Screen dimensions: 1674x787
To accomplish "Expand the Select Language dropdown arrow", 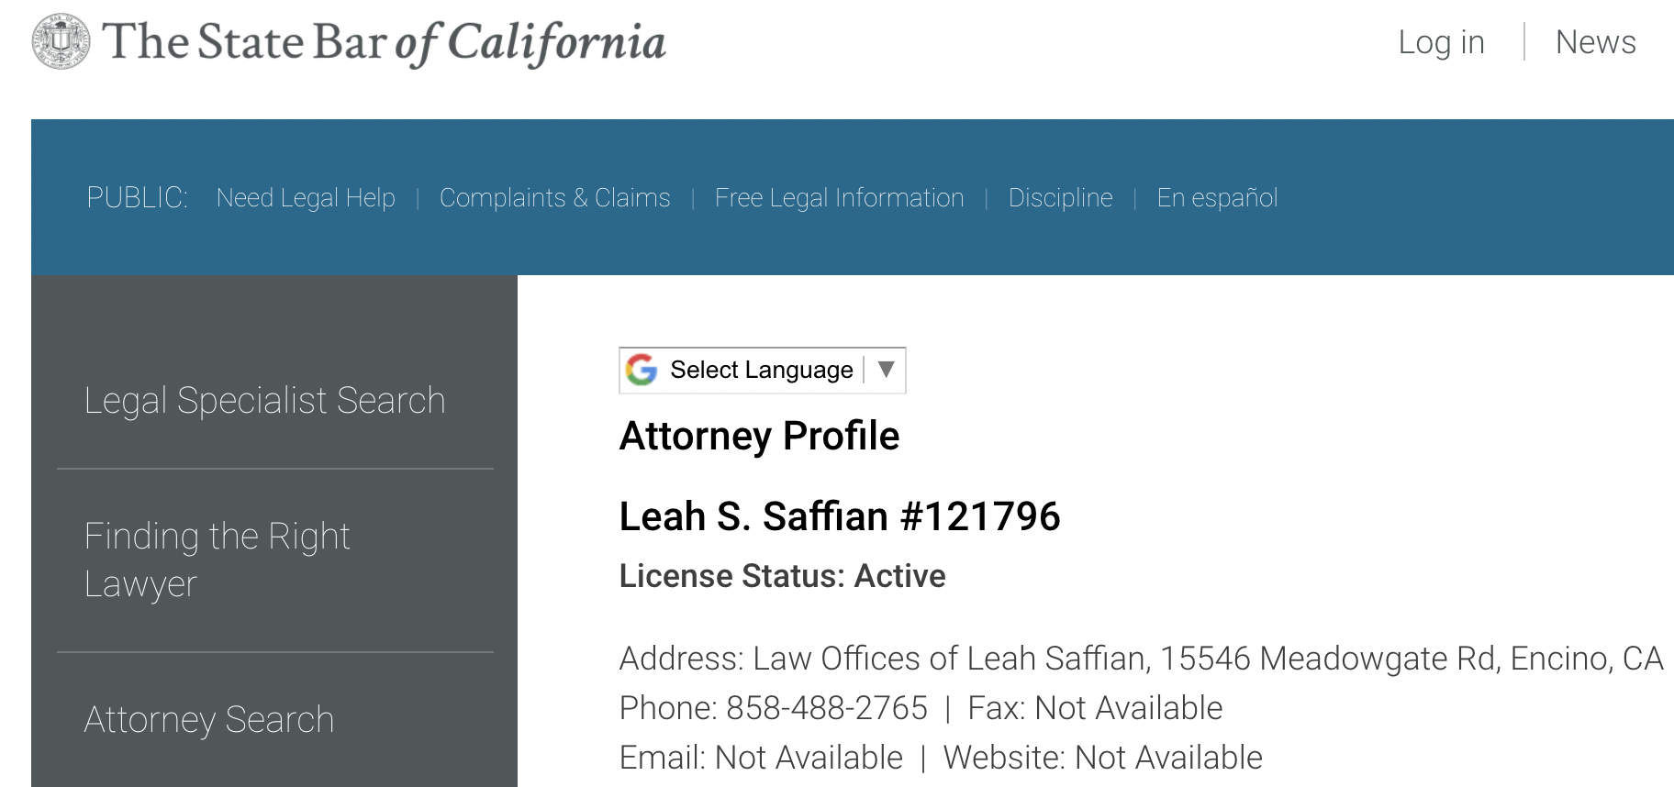I will coord(886,370).
